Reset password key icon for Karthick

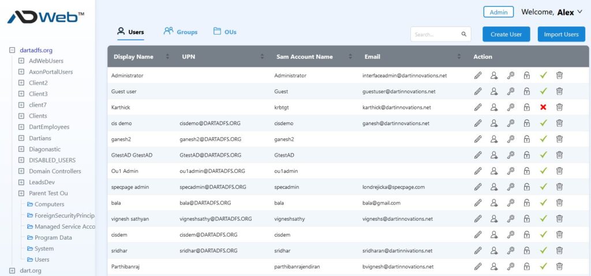pyautogui.click(x=510, y=107)
